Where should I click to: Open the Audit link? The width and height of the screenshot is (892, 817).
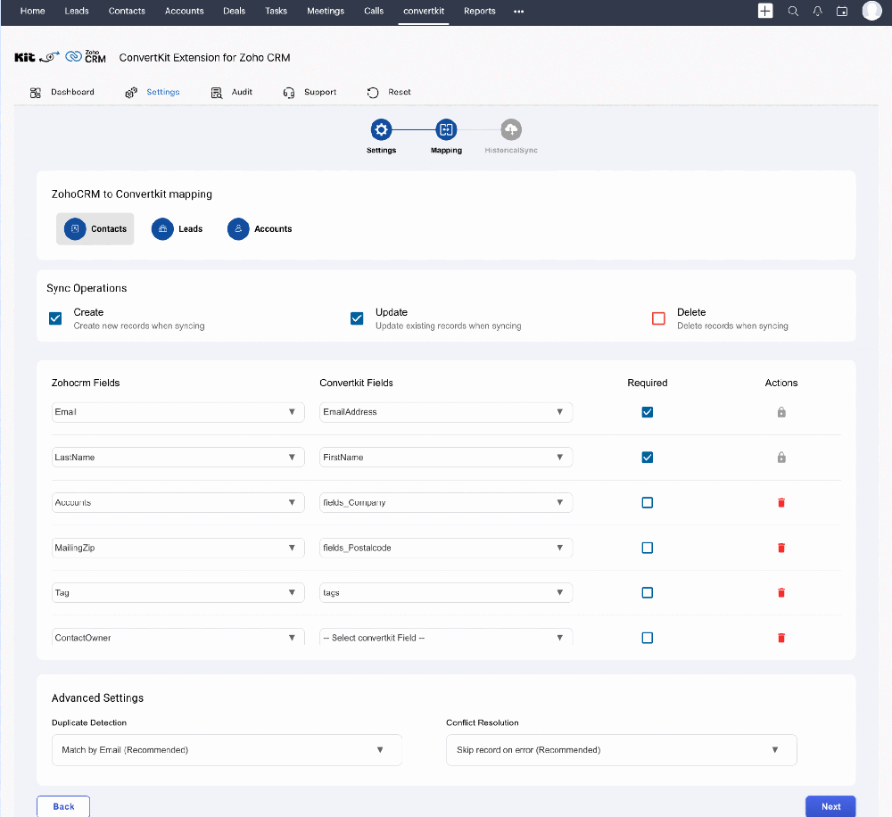[x=242, y=92]
